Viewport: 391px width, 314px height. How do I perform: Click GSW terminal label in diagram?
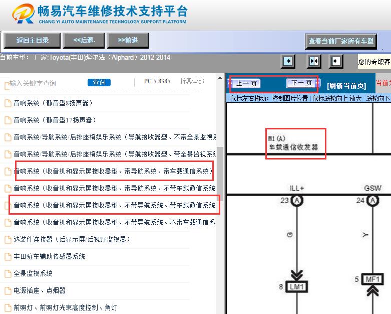pyautogui.click(x=372, y=188)
